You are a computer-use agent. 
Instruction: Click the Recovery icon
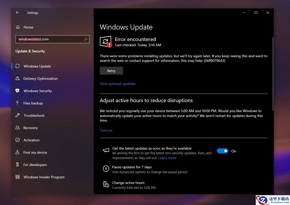click(17, 128)
